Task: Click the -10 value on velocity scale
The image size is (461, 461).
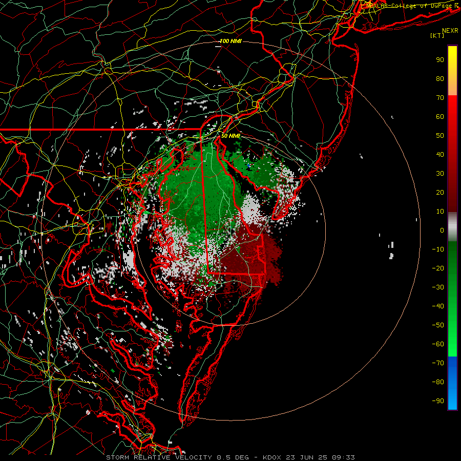Action: [x=438, y=249]
